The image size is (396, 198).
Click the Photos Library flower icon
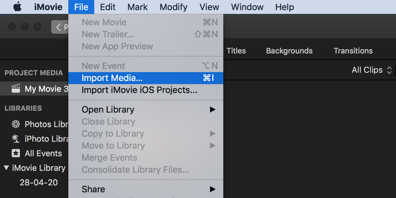(x=16, y=124)
